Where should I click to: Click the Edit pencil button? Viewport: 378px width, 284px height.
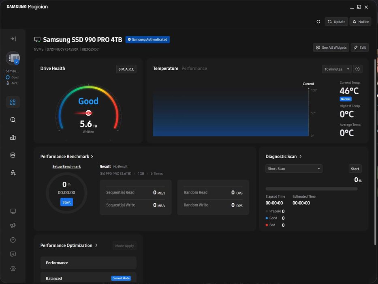click(360, 47)
